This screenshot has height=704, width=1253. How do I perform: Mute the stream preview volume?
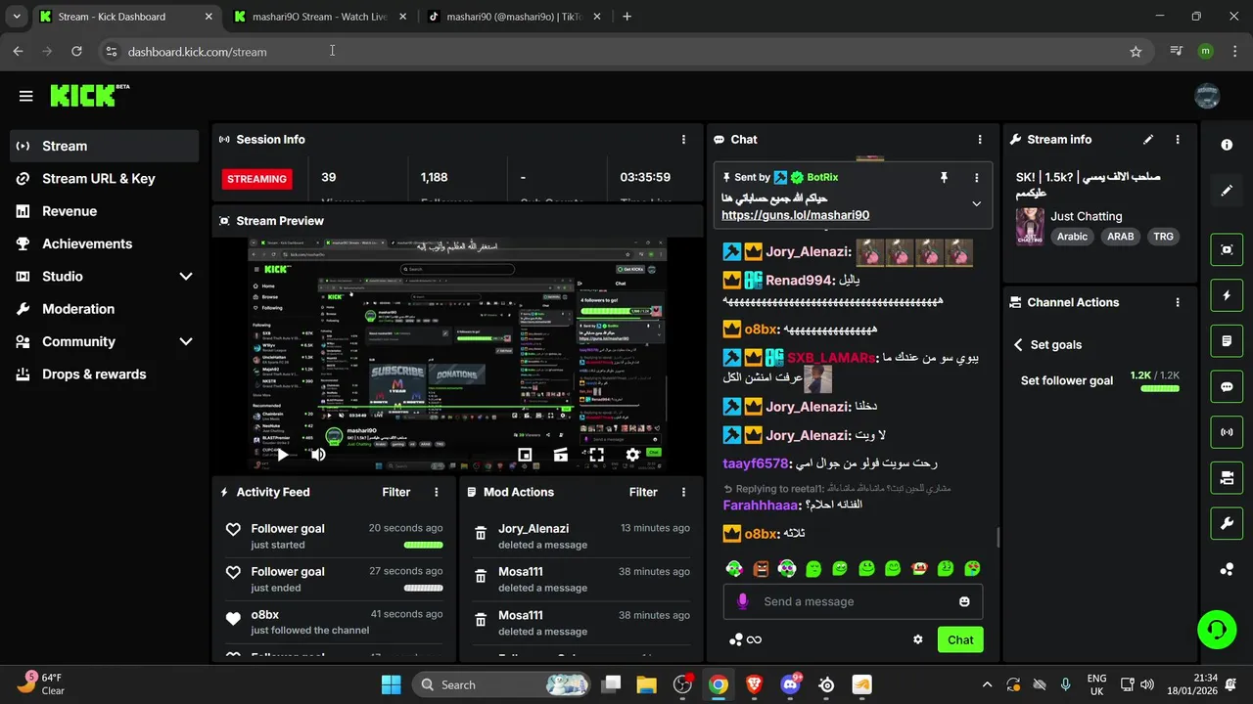point(318,455)
